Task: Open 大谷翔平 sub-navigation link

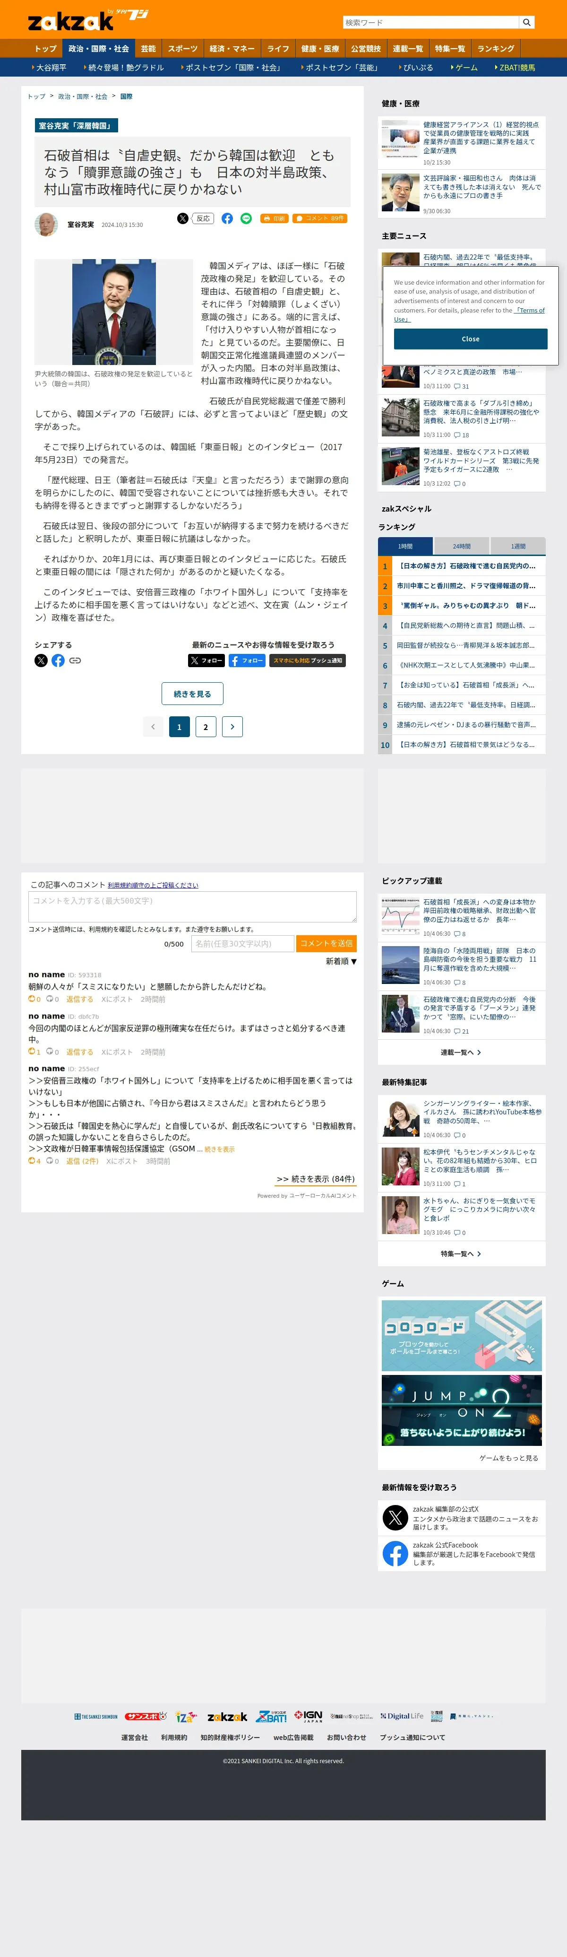Action: [x=51, y=68]
